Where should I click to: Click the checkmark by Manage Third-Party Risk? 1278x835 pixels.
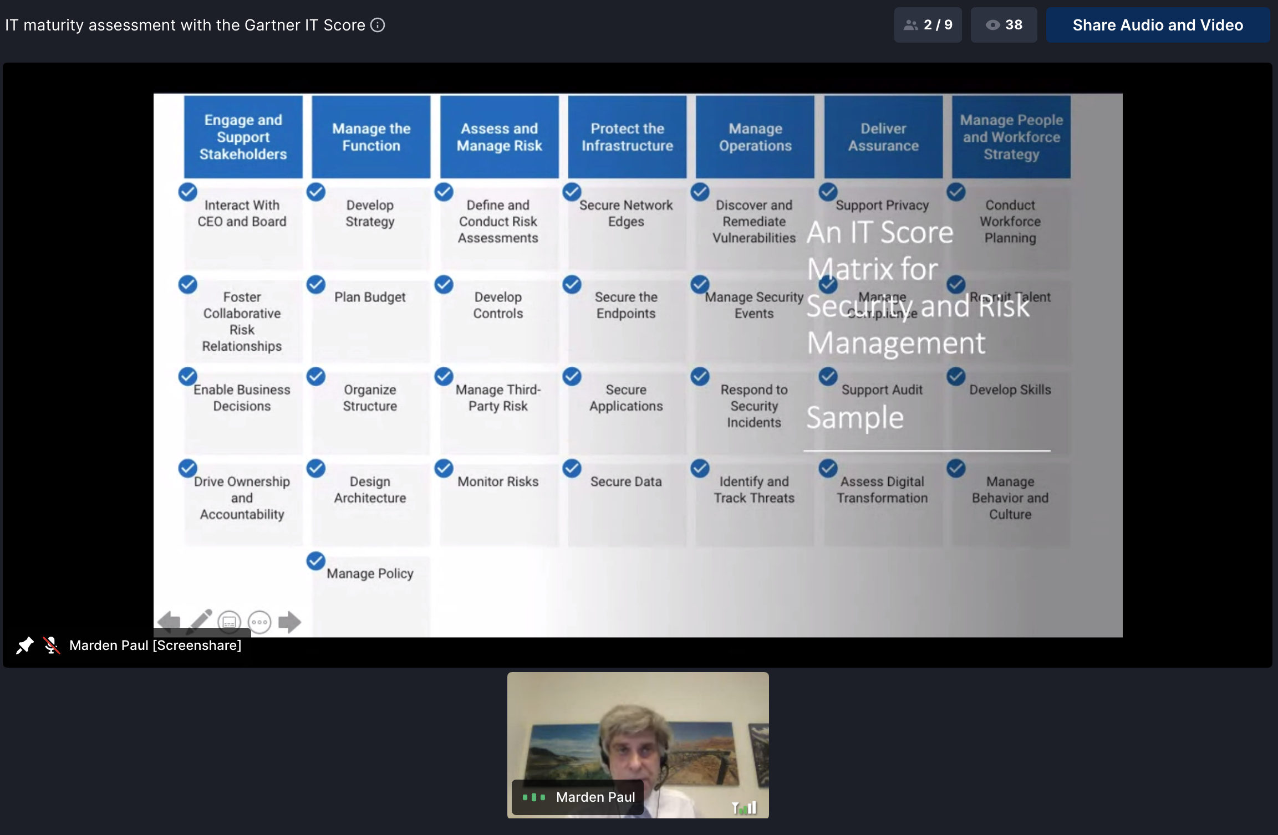[x=444, y=376]
